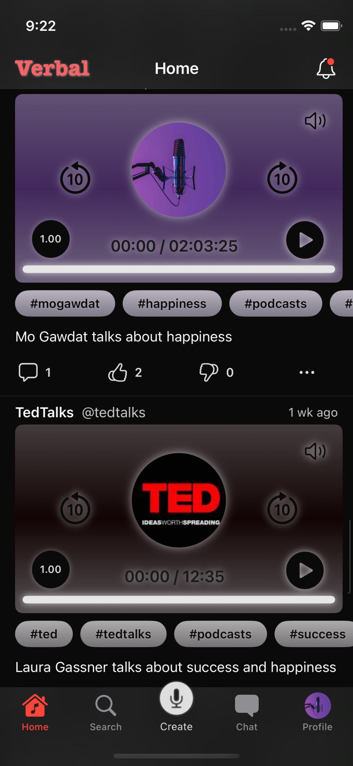Tap the Create microphone button
This screenshot has width=353, height=766.
pyautogui.click(x=176, y=699)
